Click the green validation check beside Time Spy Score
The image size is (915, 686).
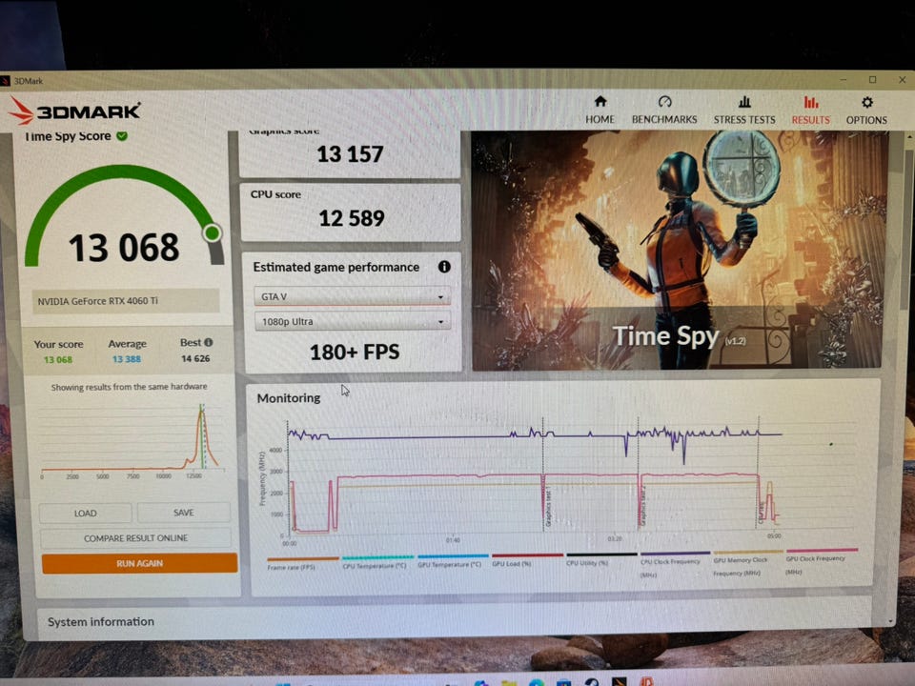coord(122,136)
